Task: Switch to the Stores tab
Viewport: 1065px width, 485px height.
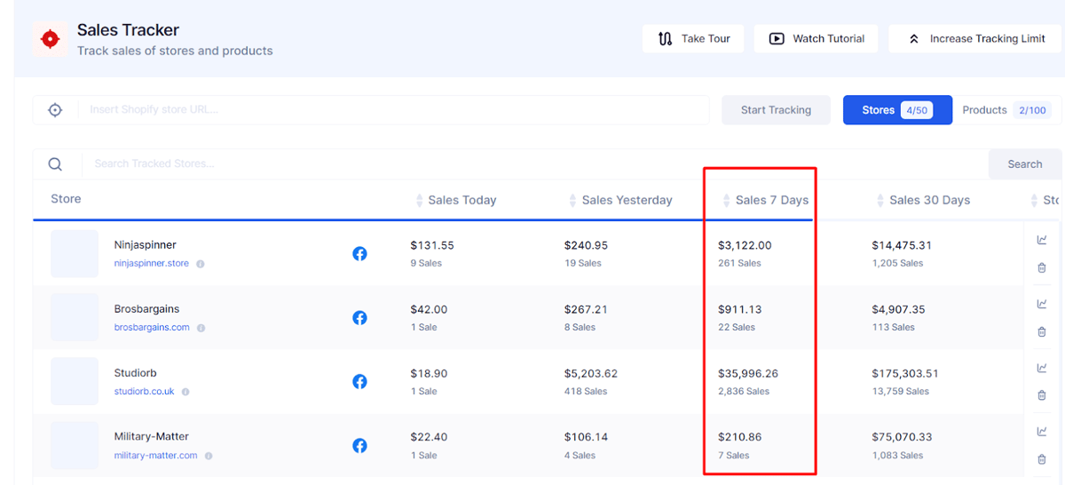Action: click(897, 110)
